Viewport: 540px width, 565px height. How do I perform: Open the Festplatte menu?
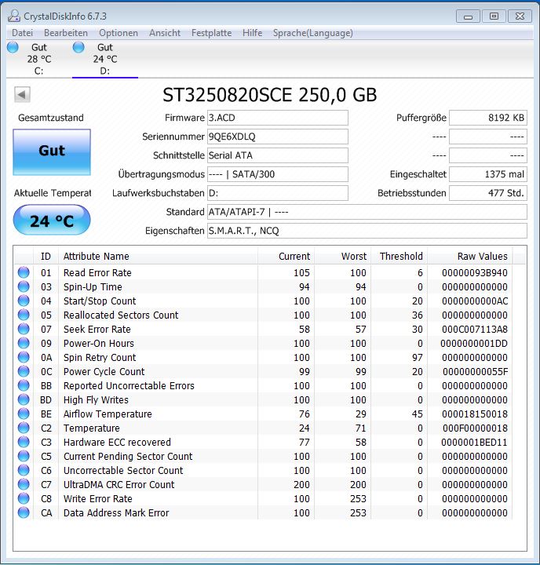point(211,33)
